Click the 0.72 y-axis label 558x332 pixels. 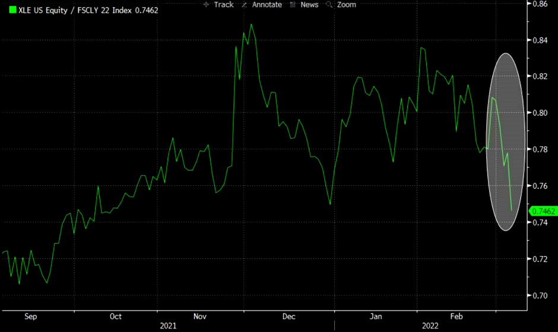tap(540, 259)
